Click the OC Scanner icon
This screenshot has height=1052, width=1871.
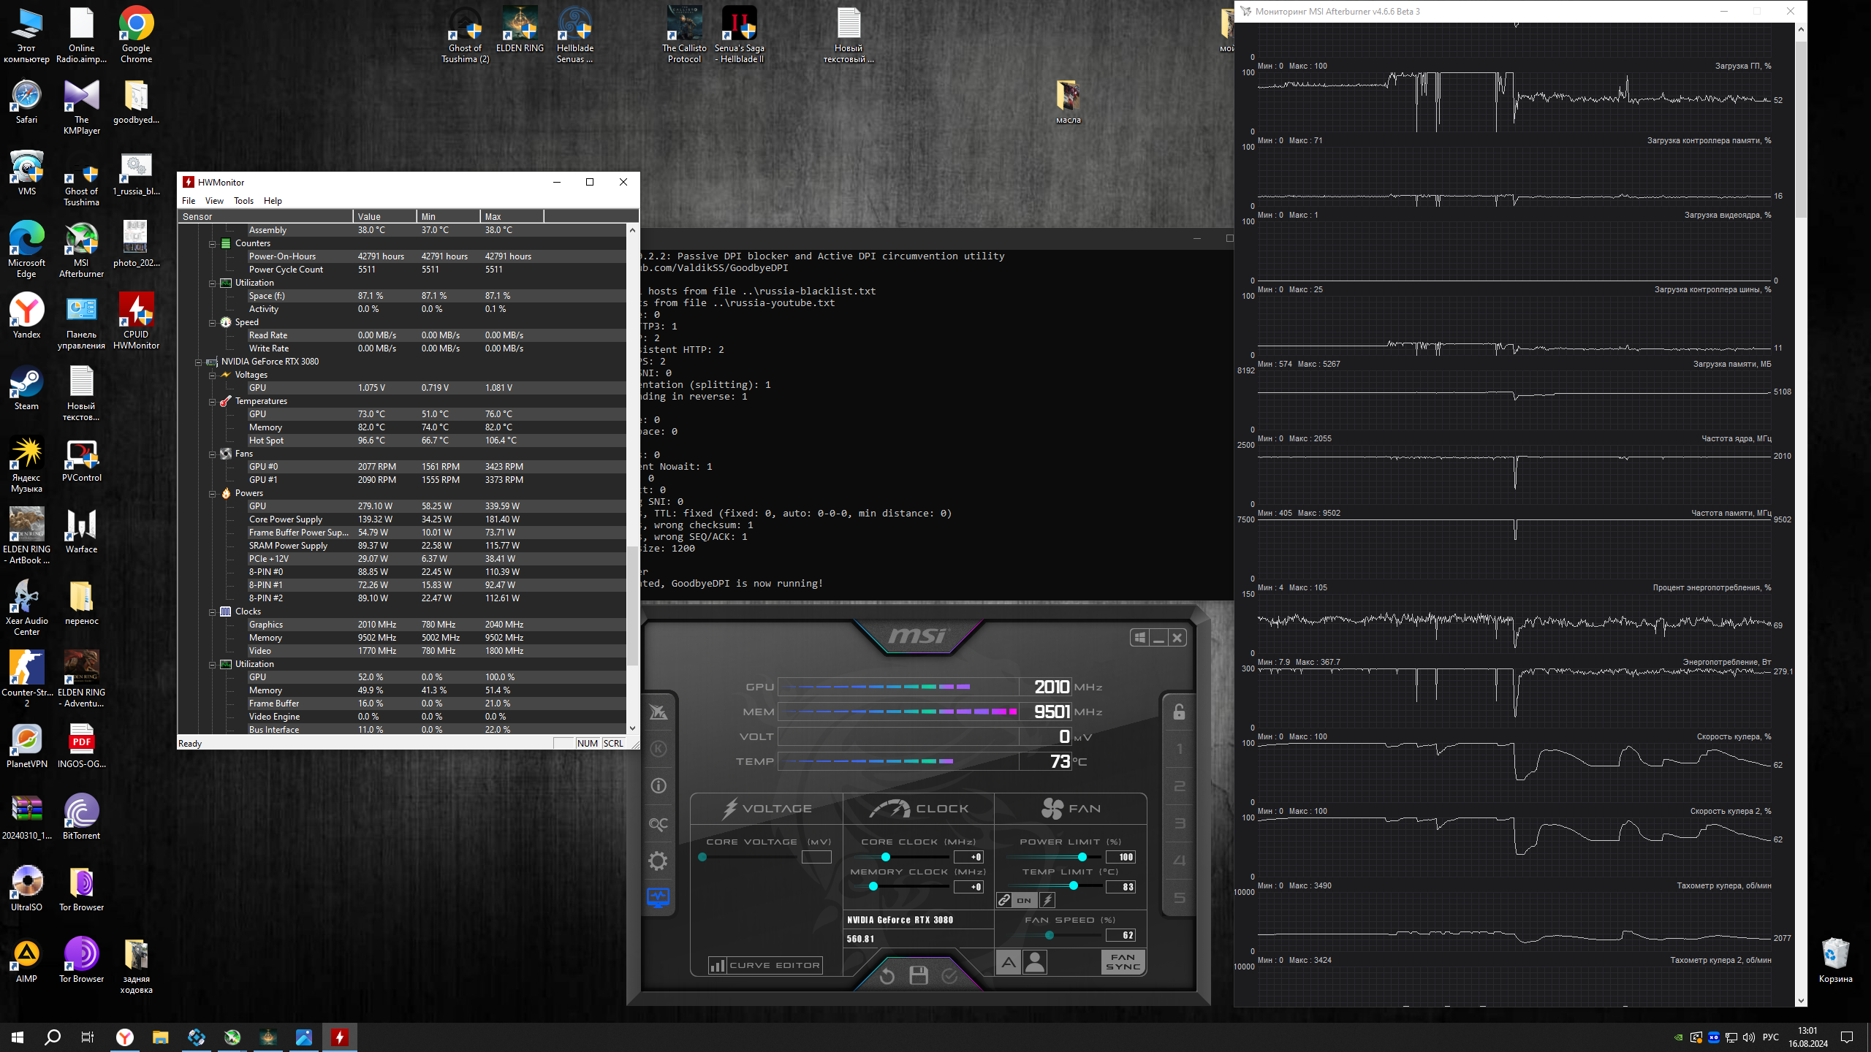(x=658, y=824)
